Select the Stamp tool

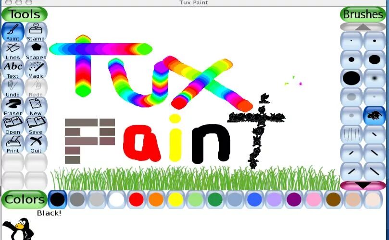pyautogui.click(x=36, y=32)
